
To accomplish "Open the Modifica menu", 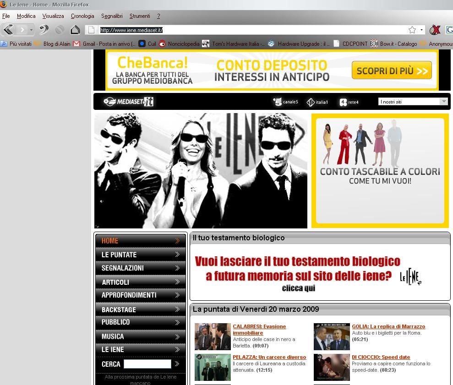I will pyautogui.click(x=26, y=16).
